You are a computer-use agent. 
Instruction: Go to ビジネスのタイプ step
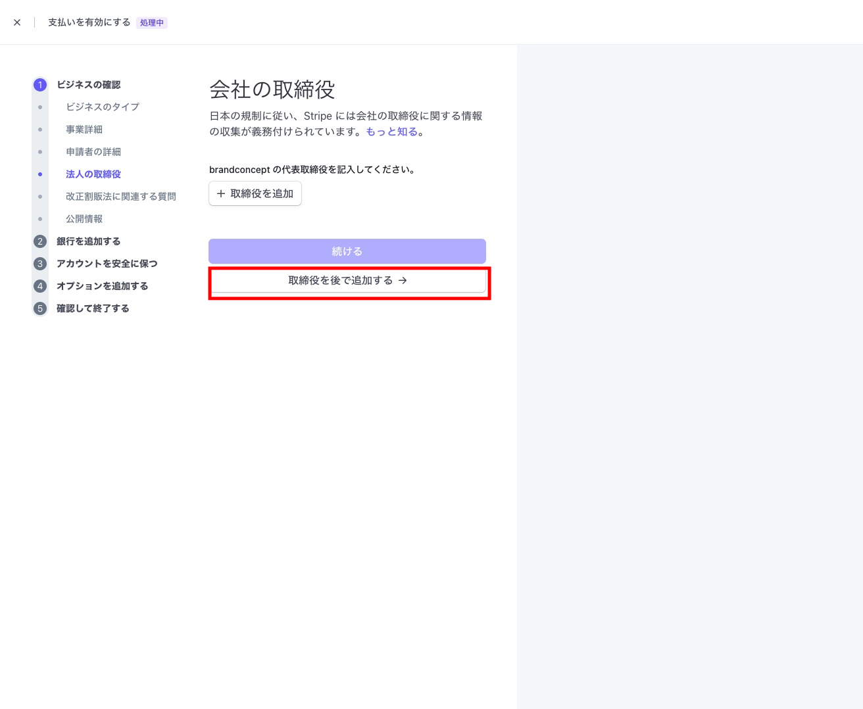coord(102,107)
